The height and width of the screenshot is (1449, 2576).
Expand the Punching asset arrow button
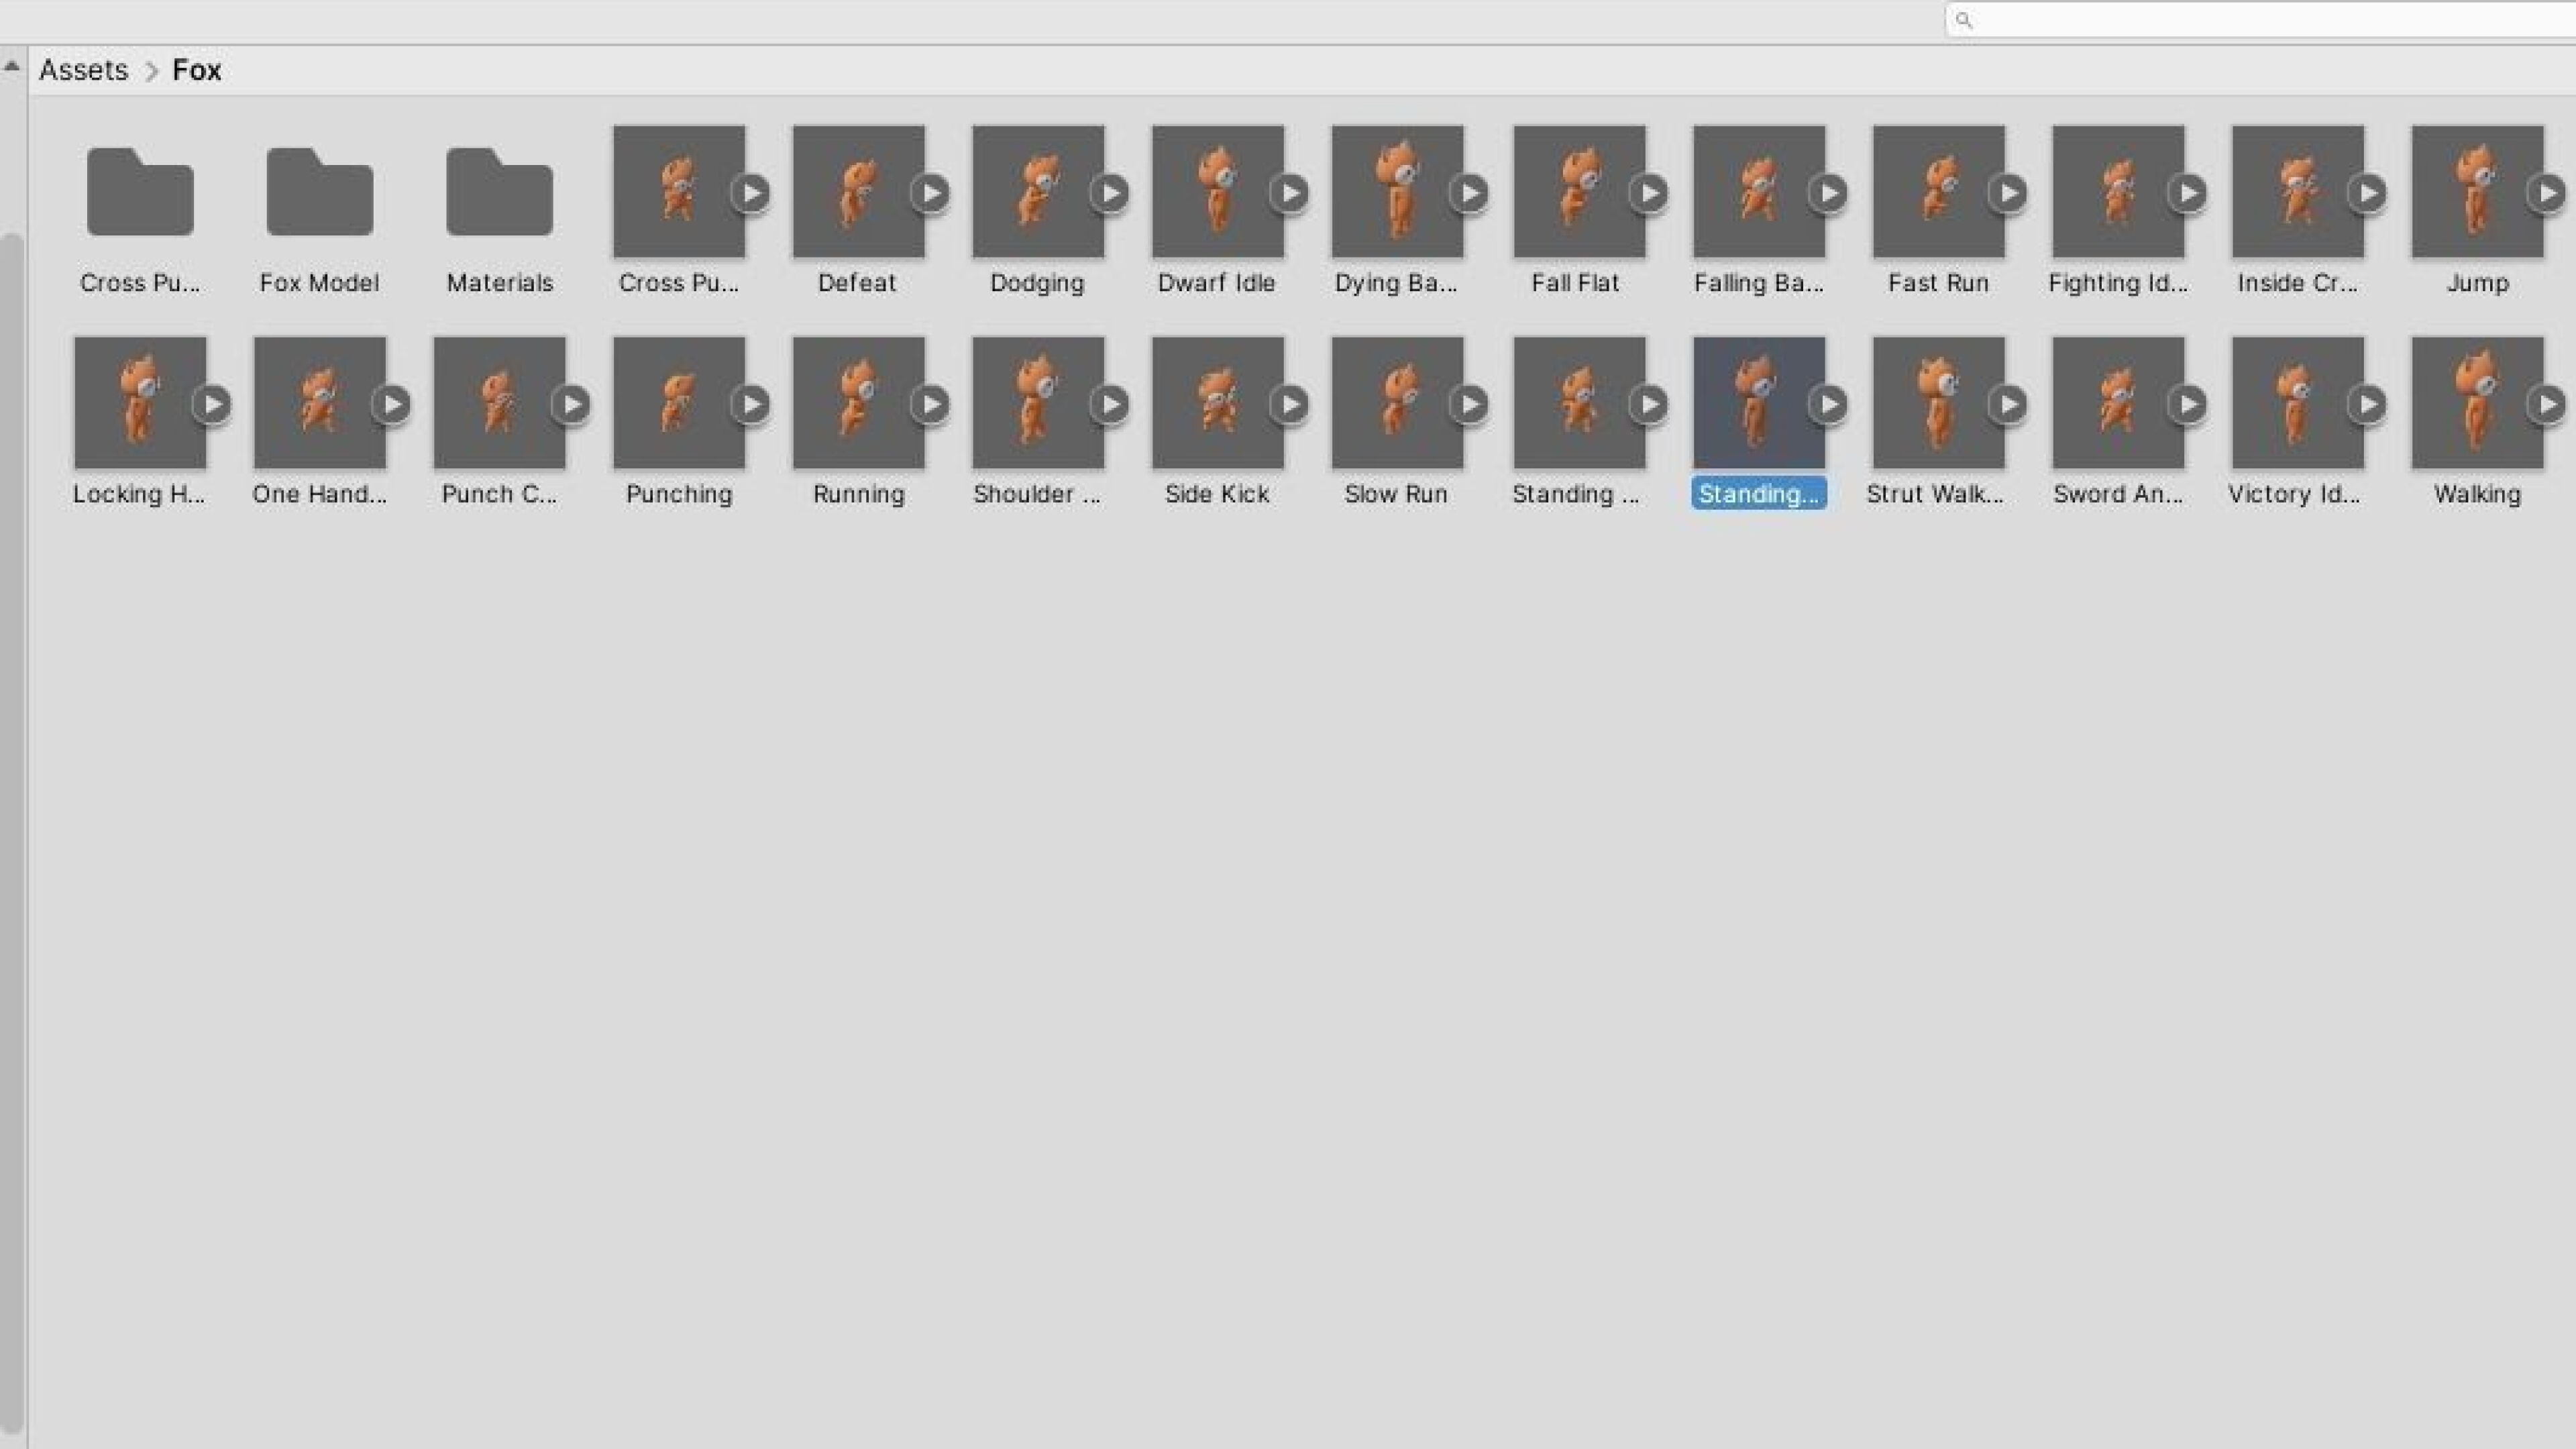click(x=751, y=404)
